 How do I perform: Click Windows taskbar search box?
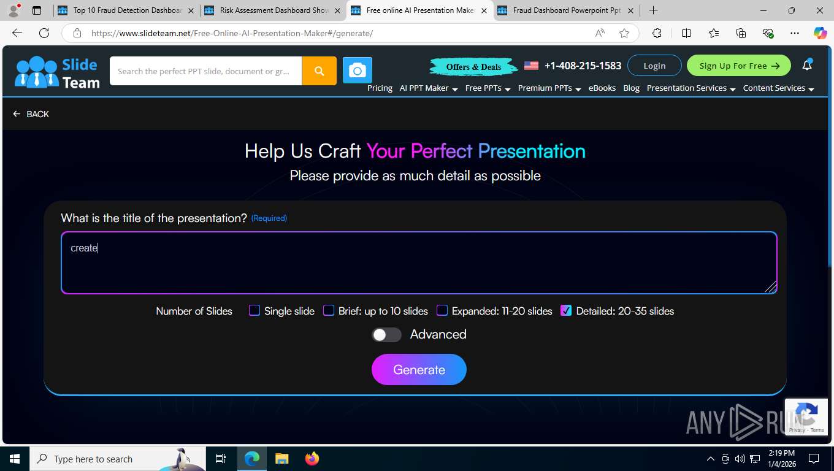[x=118, y=459]
